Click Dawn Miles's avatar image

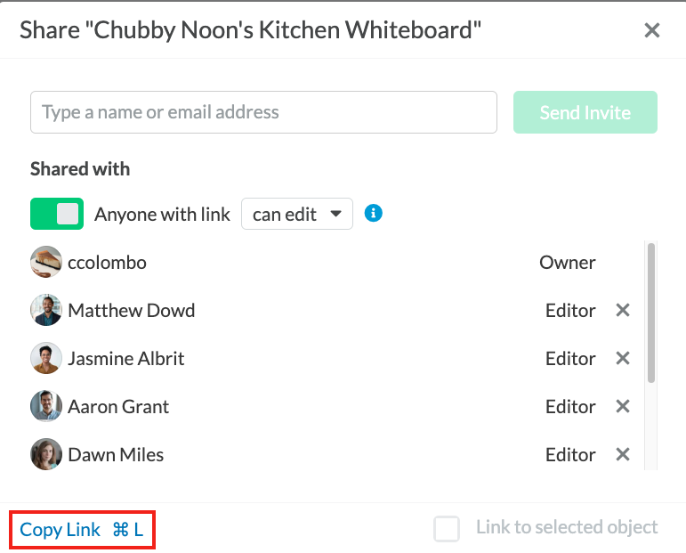[46, 454]
